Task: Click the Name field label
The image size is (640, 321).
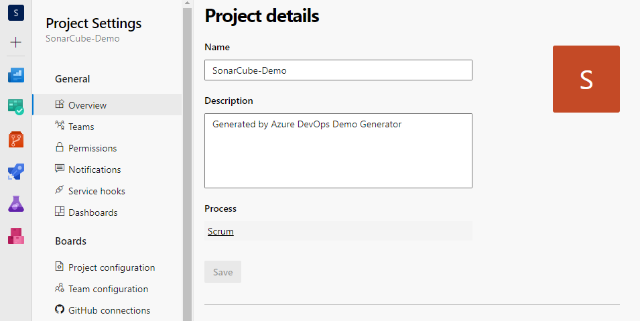Action: (x=217, y=47)
